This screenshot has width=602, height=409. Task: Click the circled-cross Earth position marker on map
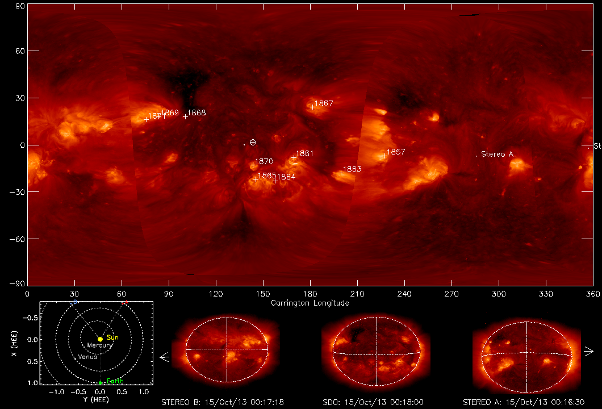(x=253, y=142)
